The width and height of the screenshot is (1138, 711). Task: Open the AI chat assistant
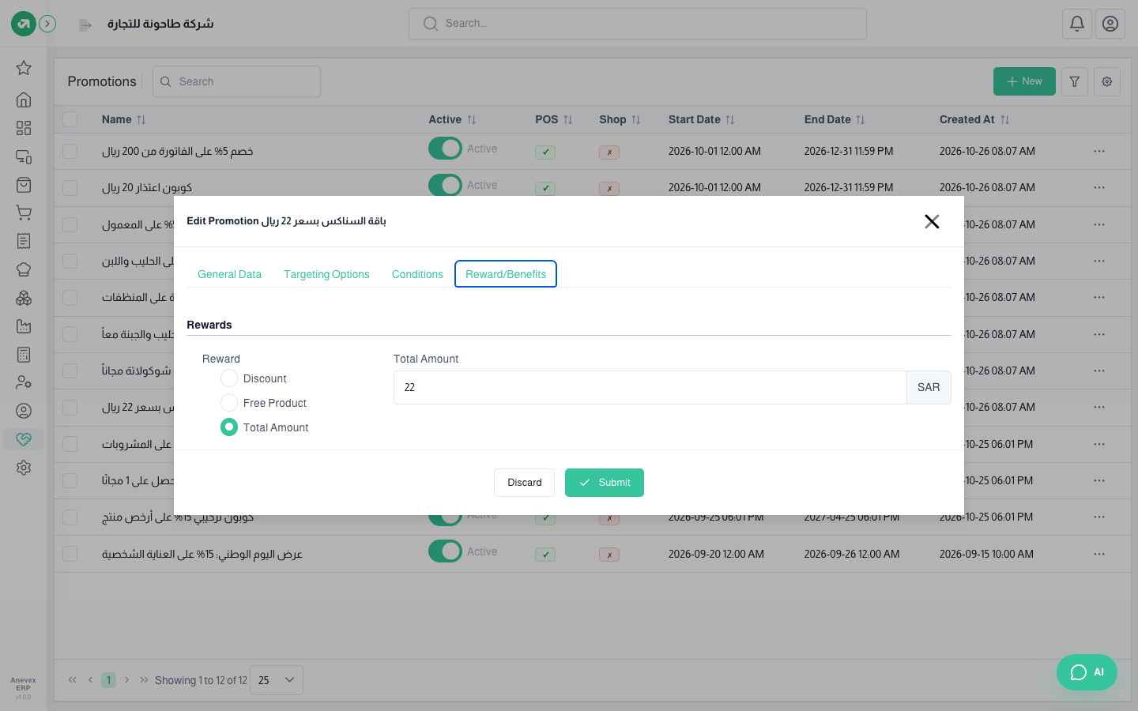coord(1087,672)
